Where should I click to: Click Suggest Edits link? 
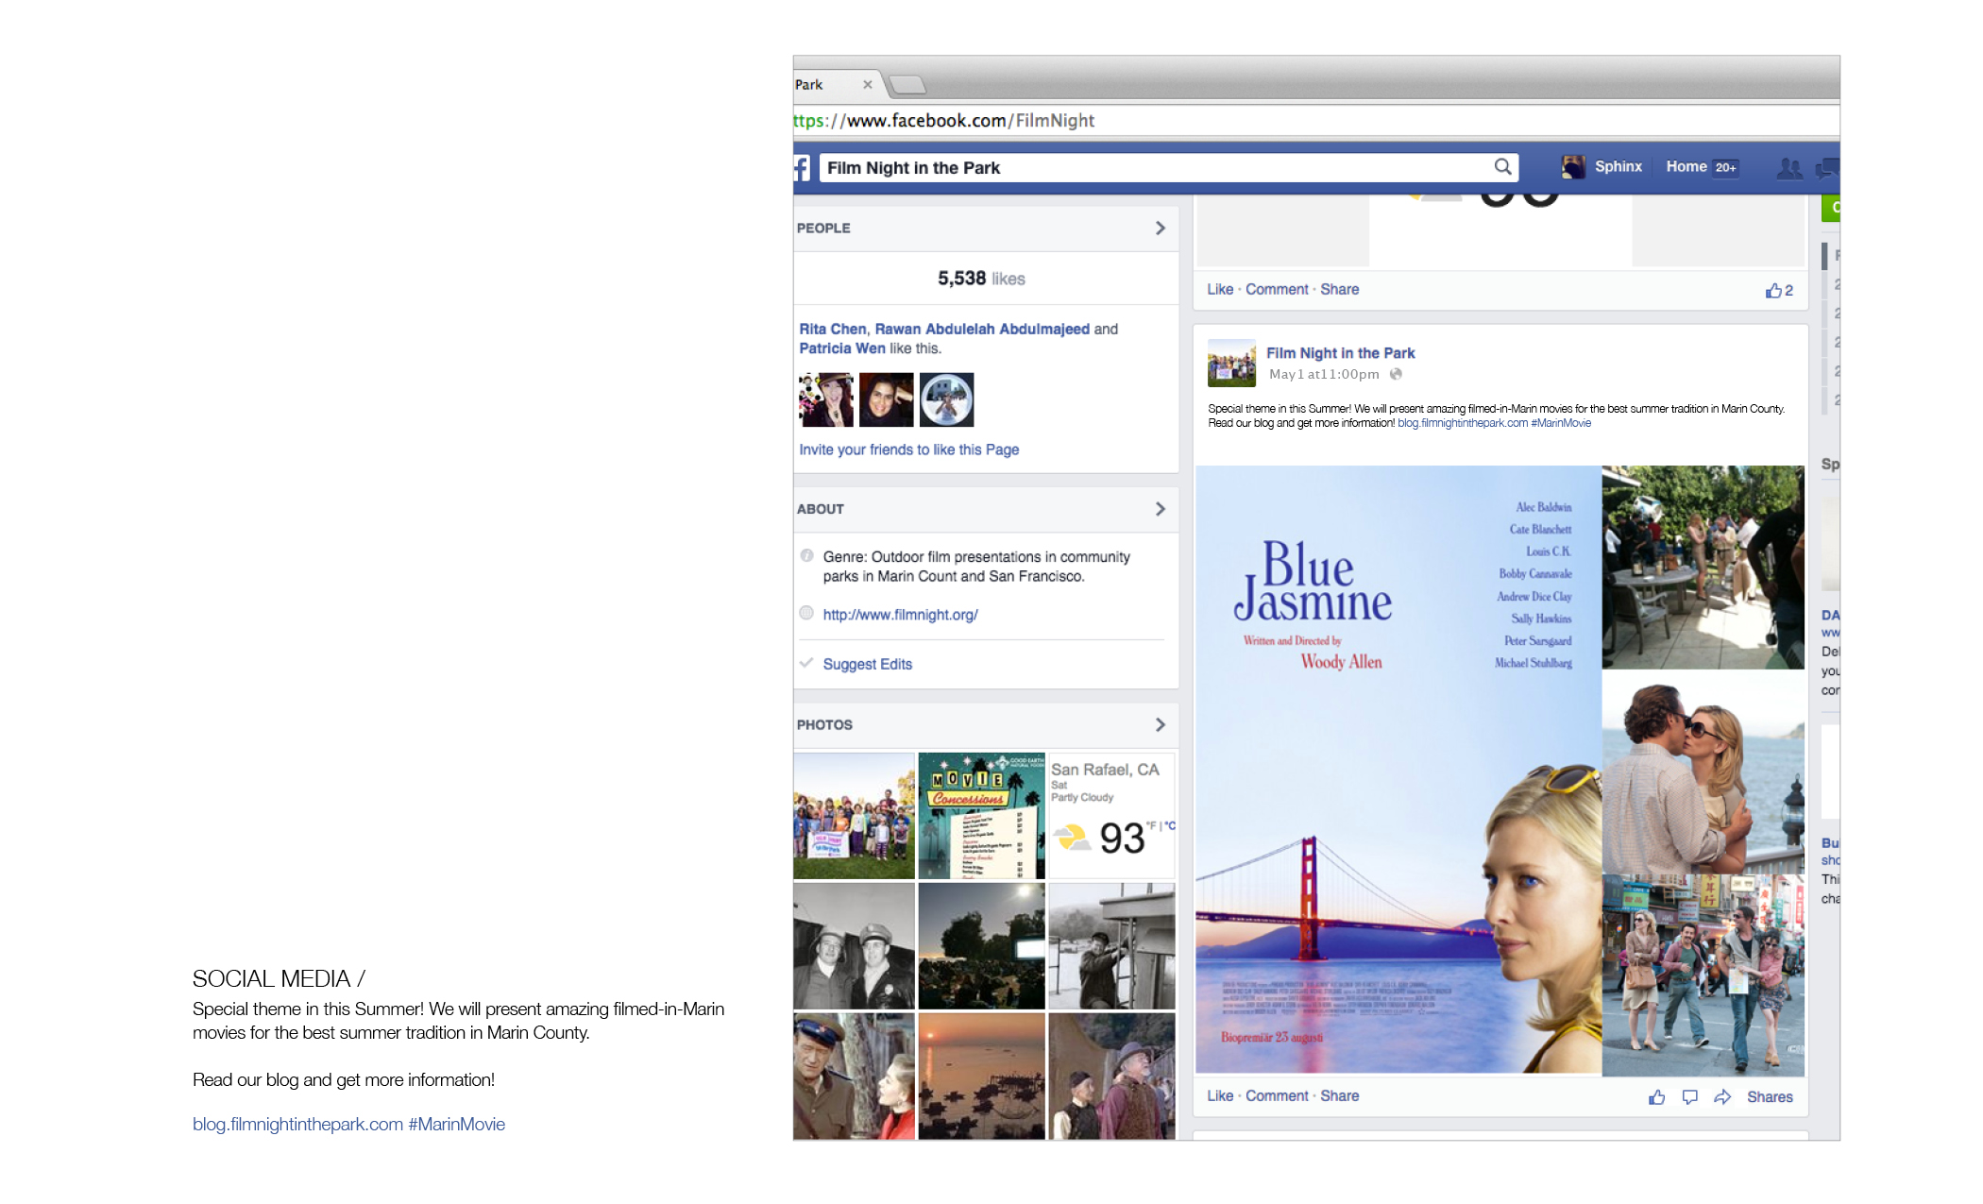(867, 664)
